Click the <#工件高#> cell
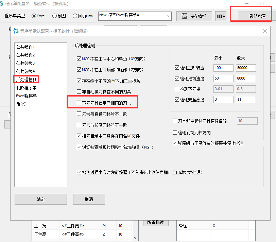276x242 pixels. pyautogui.click(x=73, y=234)
